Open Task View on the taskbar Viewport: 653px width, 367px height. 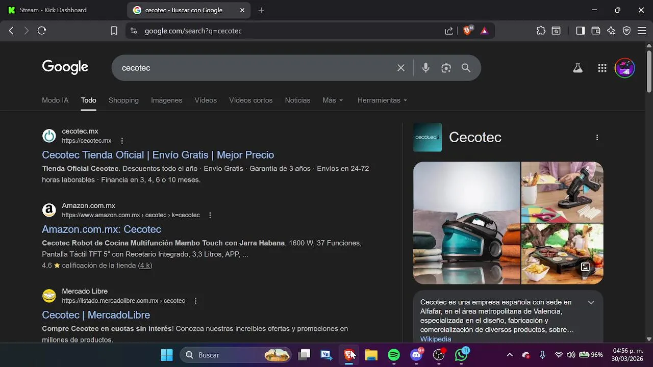(x=304, y=355)
